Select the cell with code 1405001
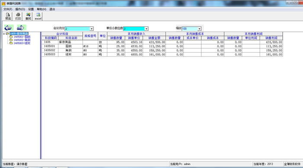 (50, 46)
